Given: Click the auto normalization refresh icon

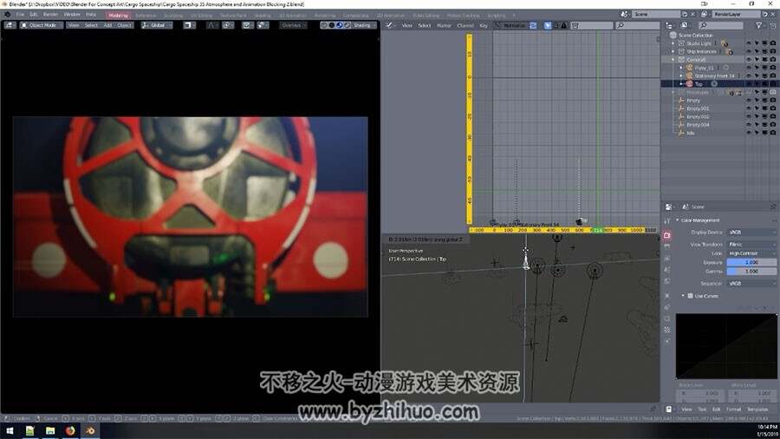Looking at the screenshot, I should pyautogui.click(x=533, y=25).
